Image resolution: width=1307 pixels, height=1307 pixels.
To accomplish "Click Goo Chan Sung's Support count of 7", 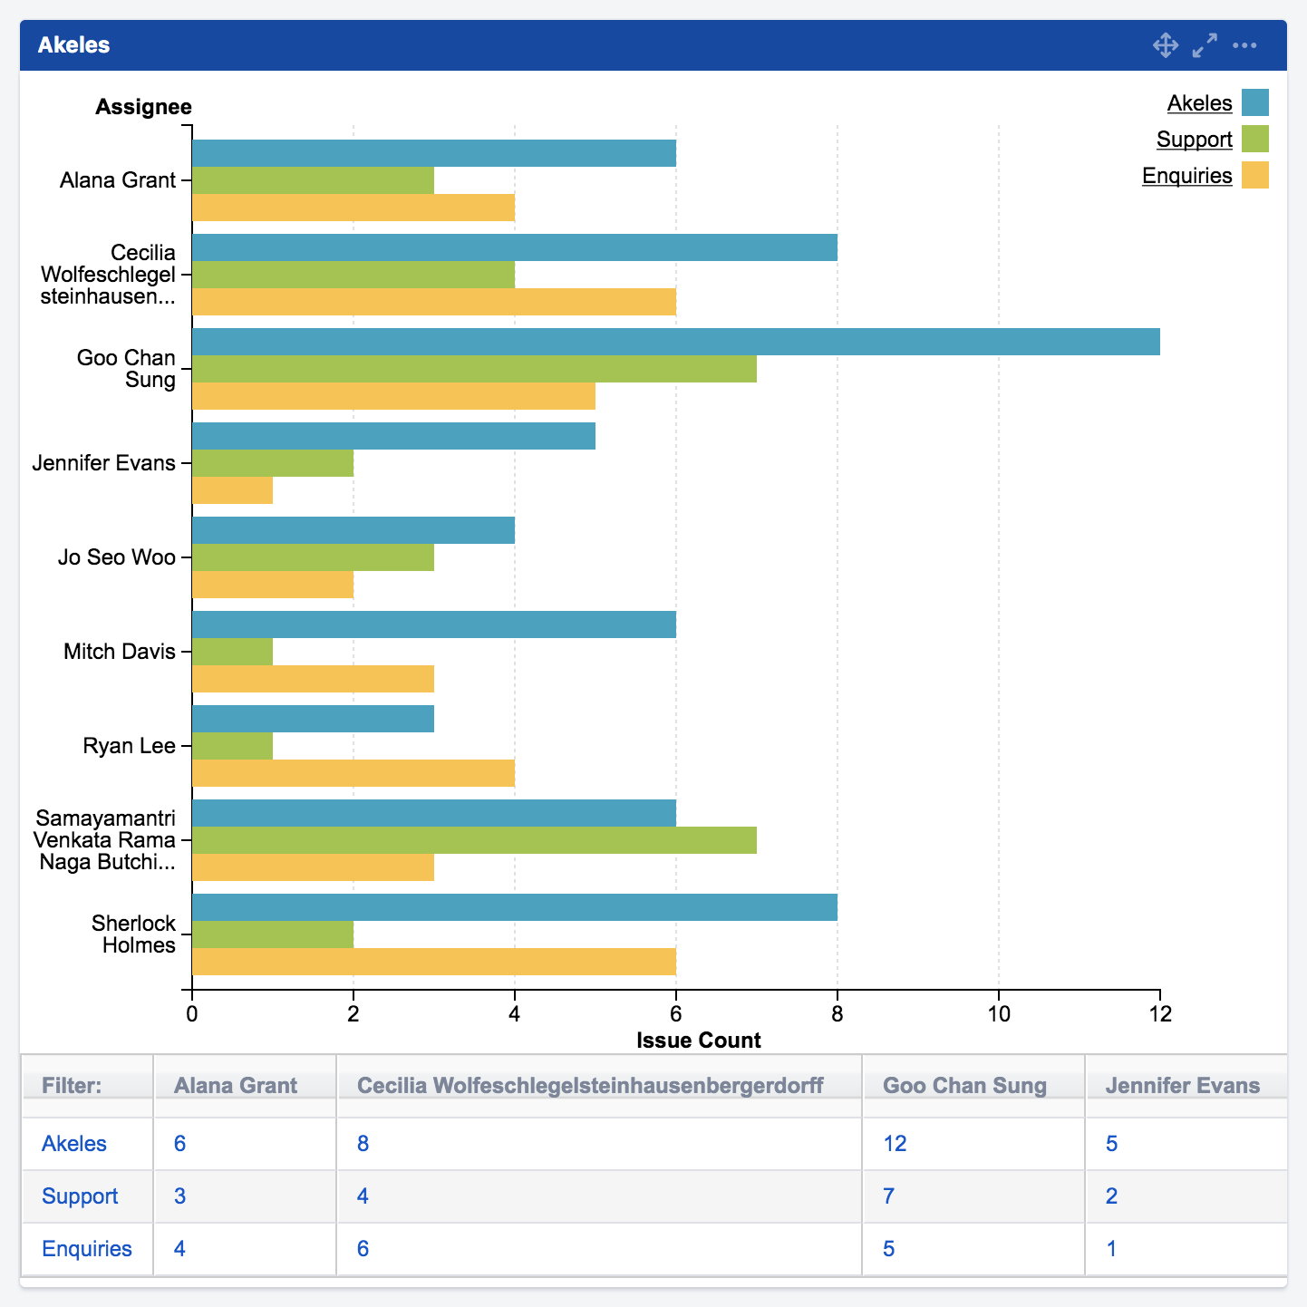I will click(x=887, y=1196).
